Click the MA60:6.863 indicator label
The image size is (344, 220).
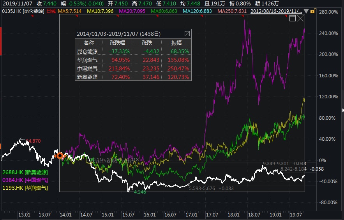point(164,11)
